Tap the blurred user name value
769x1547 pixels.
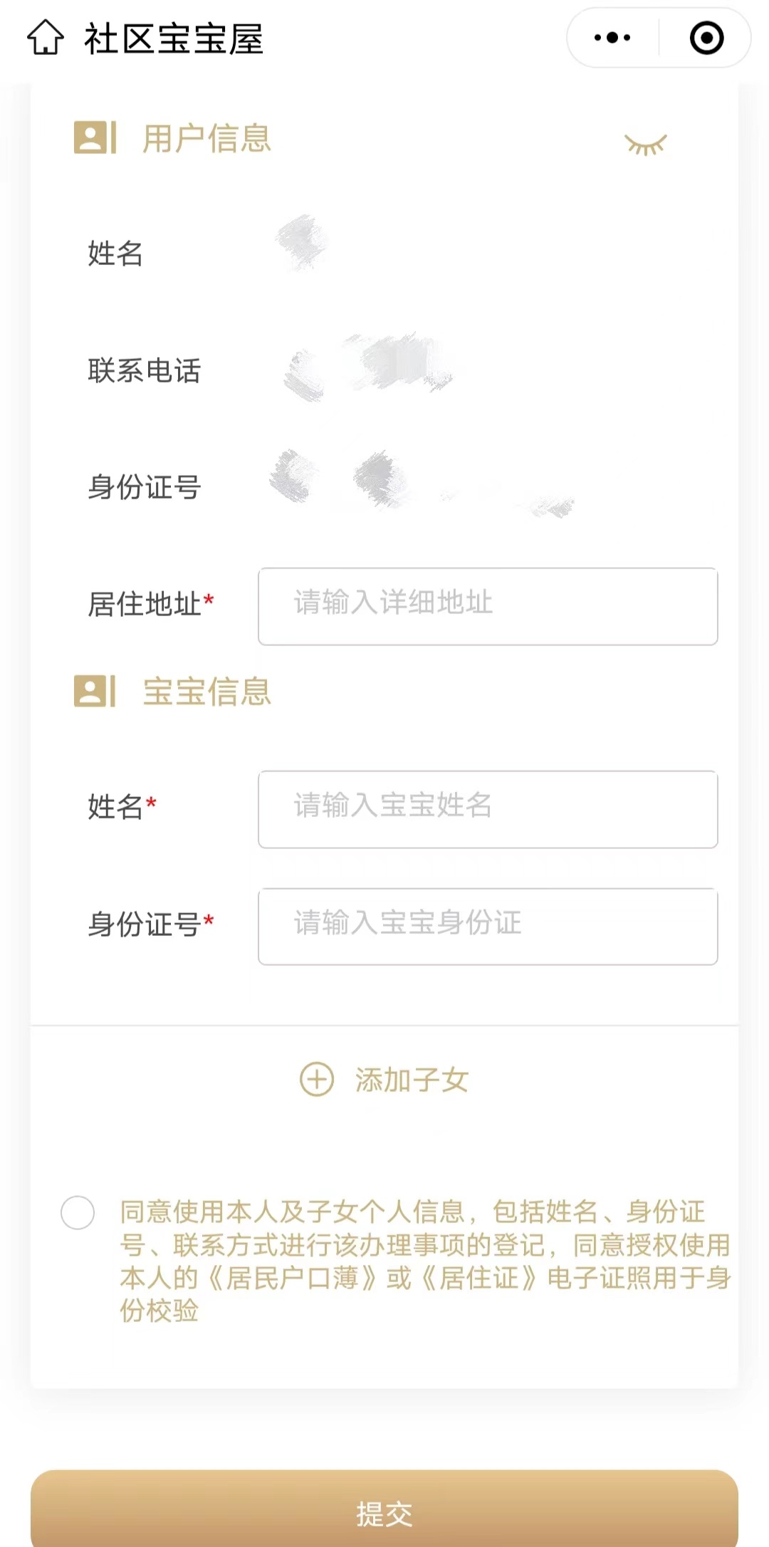(x=302, y=244)
